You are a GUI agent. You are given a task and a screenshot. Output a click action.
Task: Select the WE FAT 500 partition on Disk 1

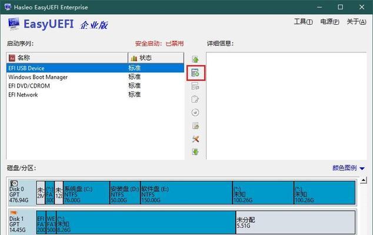point(51,221)
